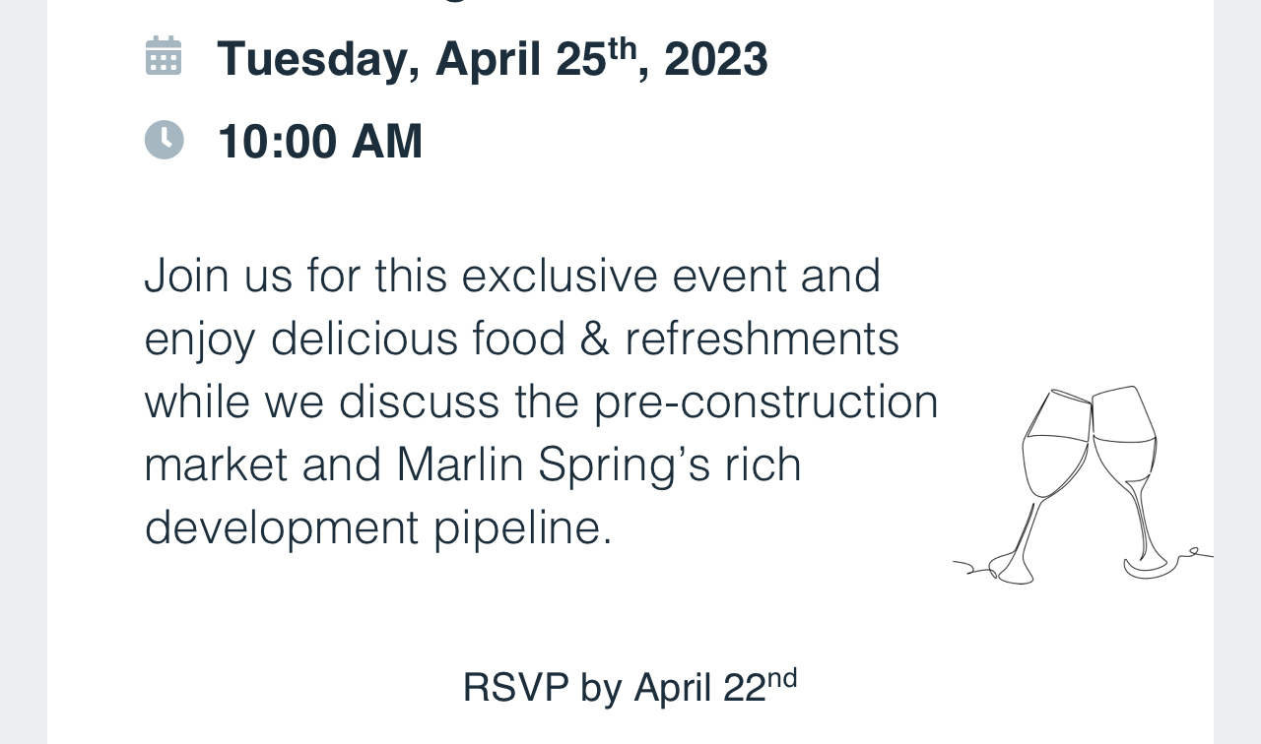This screenshot has height=744, width=1261.
Task: Select the Tuesday, April 25th, 2023 date text
Action: pyautogui.click(x=493, y=58)
